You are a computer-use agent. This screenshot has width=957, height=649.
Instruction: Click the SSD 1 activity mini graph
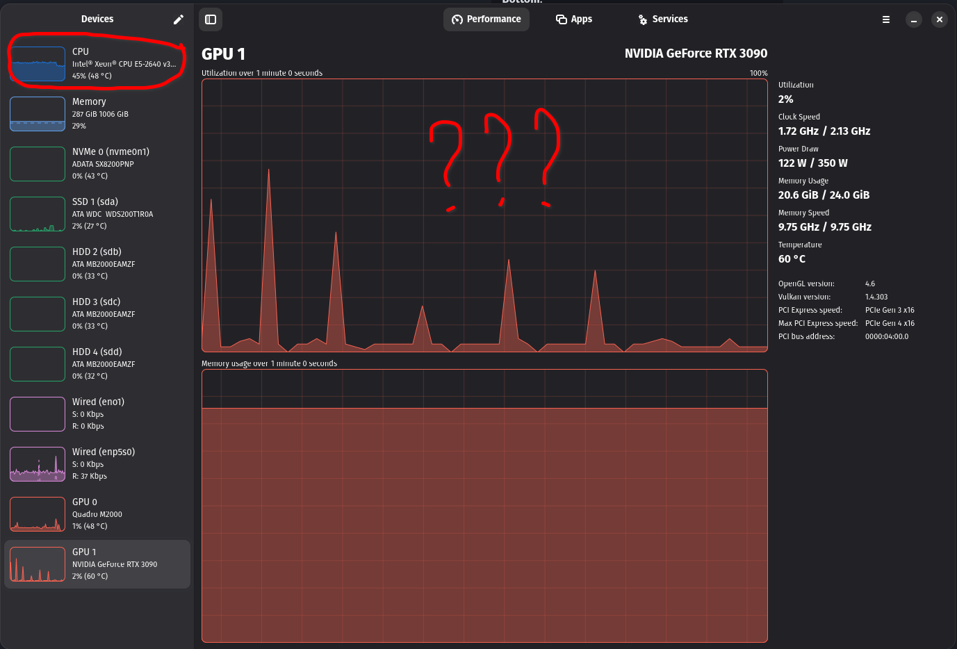pyautogui.click(x=38, y=214)
